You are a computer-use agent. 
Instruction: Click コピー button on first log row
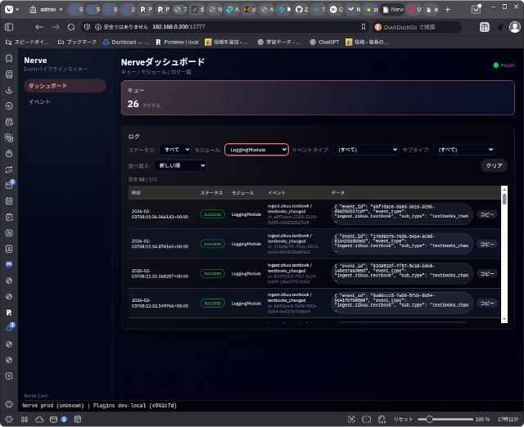point(487,214)
